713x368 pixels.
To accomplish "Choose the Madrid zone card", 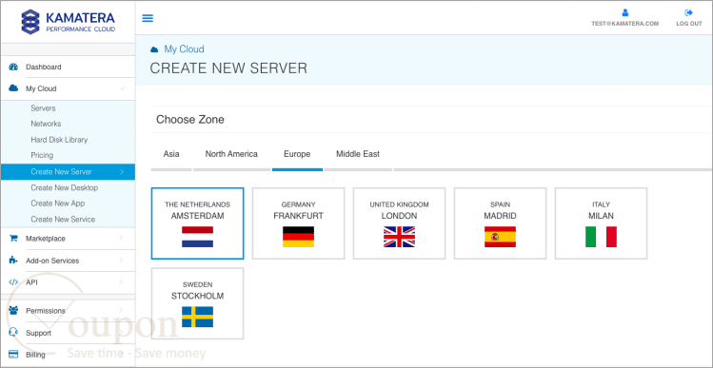I will (500, 223).
